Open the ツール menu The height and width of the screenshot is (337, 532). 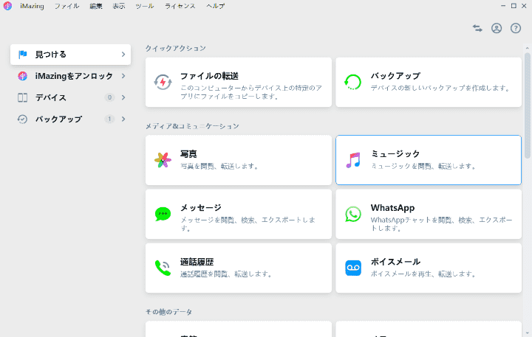pyautogui.click(x=145, y=6)
